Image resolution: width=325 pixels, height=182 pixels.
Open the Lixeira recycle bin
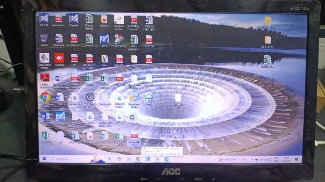point(44,40)
